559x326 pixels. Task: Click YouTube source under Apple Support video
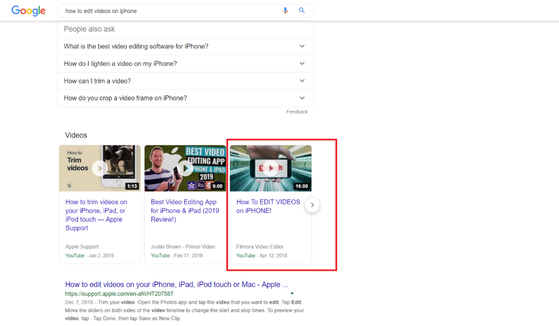pos(75,256)
